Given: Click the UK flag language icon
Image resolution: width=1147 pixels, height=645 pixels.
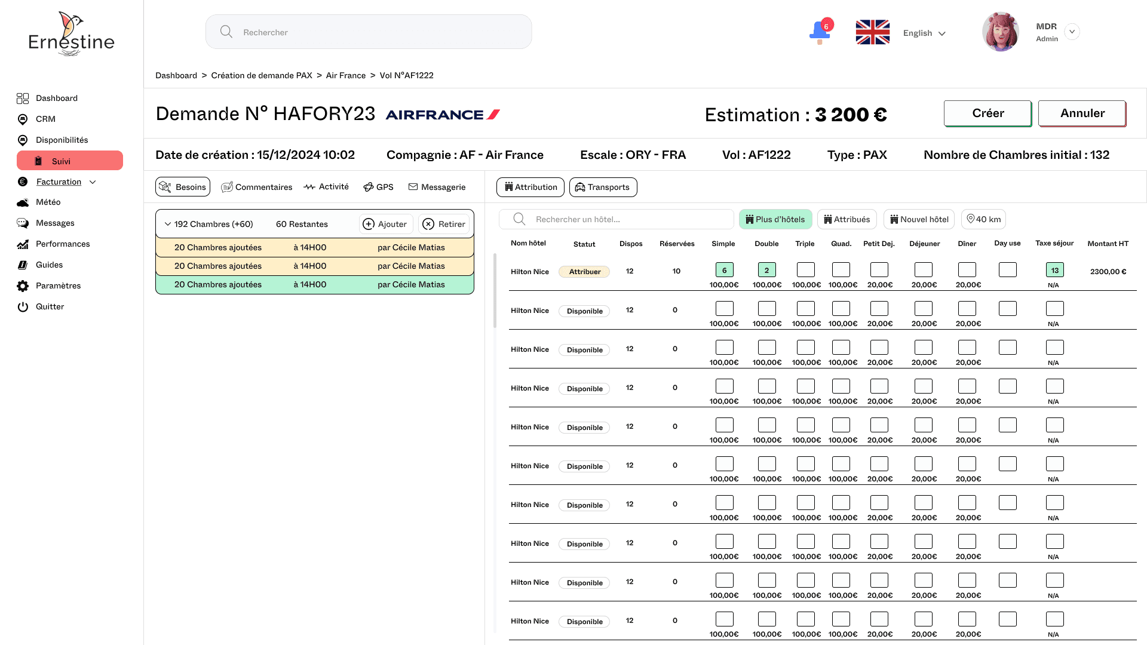Looking at the screenshot, I should pyautogui.click(x=872, y=32).
